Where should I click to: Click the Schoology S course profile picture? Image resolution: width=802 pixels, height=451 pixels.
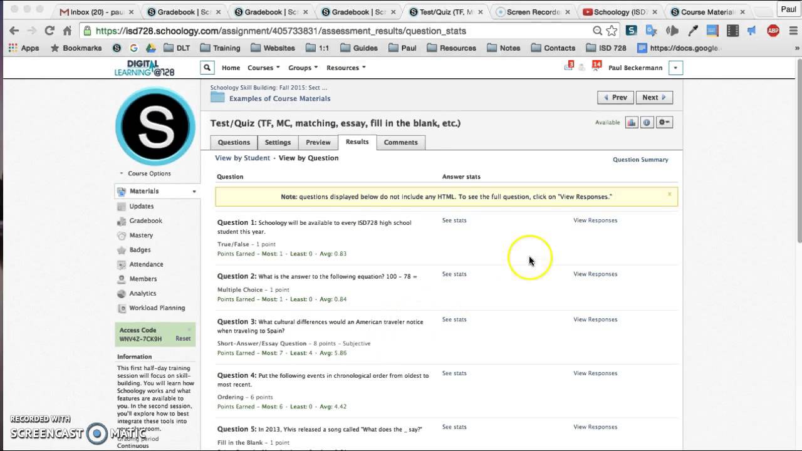click(155, 126)
